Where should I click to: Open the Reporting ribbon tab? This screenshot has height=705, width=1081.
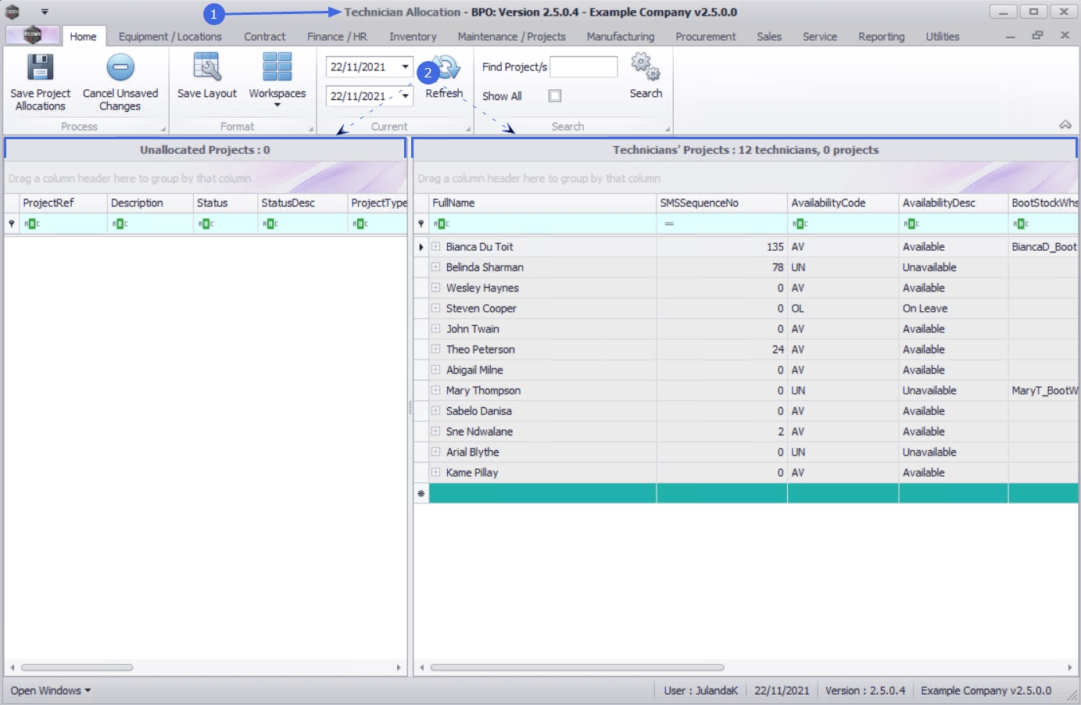(882, 37)
